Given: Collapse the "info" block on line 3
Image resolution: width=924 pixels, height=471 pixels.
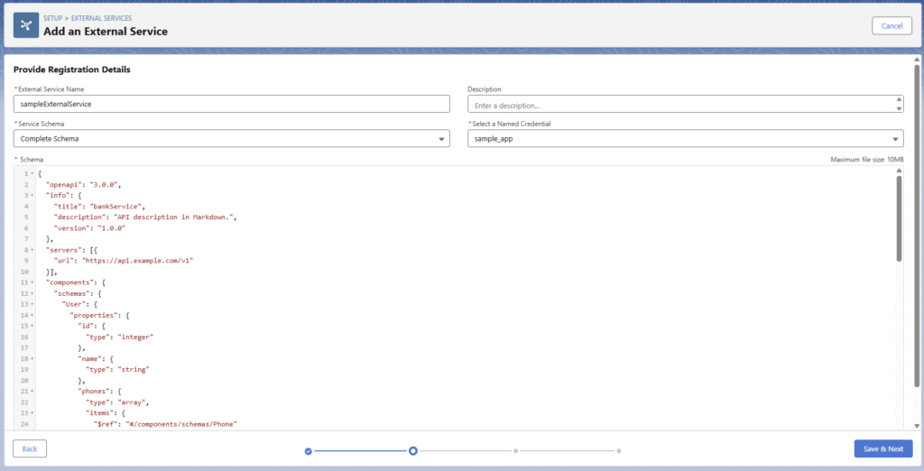Looking at the screenshot, I should 32,196.
